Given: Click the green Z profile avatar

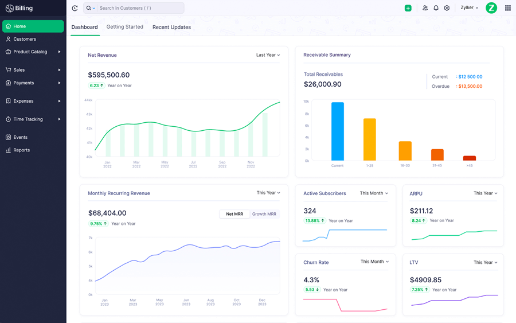Looking at the screenshot, I should tap(491, 8).
